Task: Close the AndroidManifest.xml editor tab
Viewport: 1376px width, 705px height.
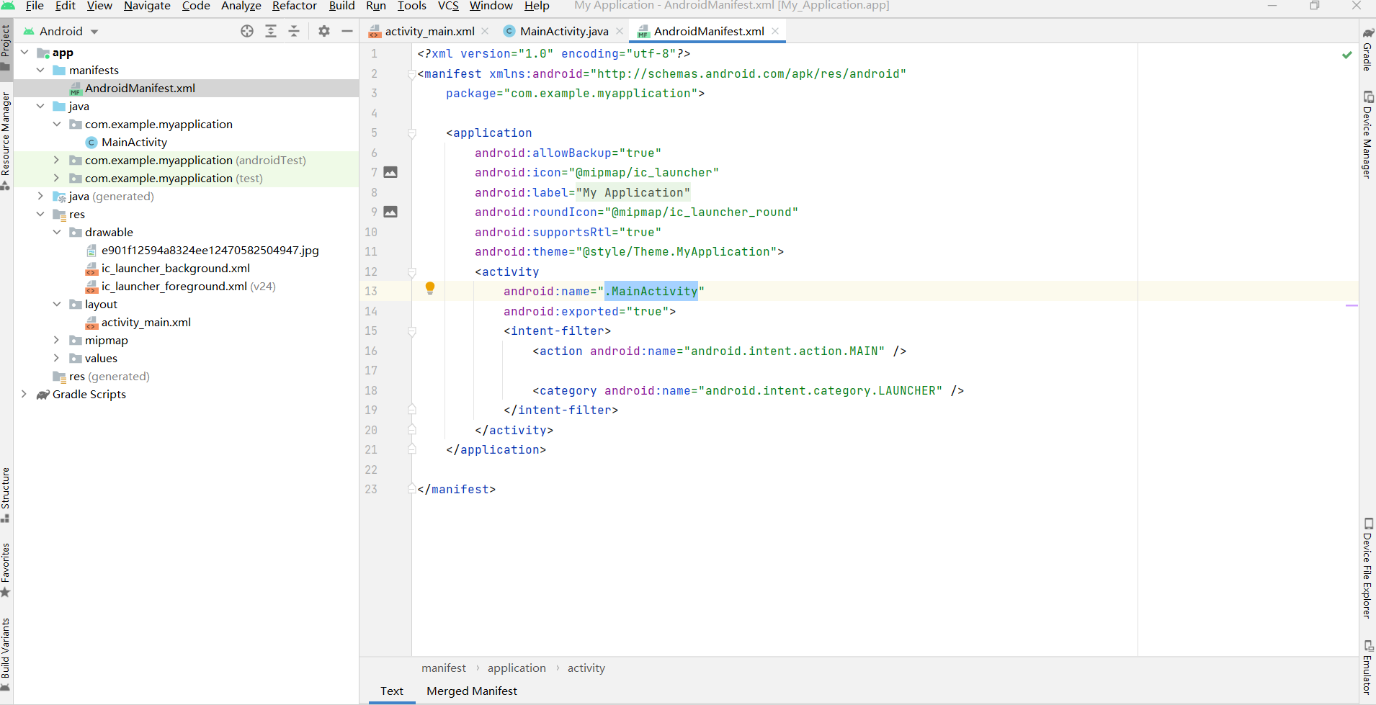Action: 775,31
